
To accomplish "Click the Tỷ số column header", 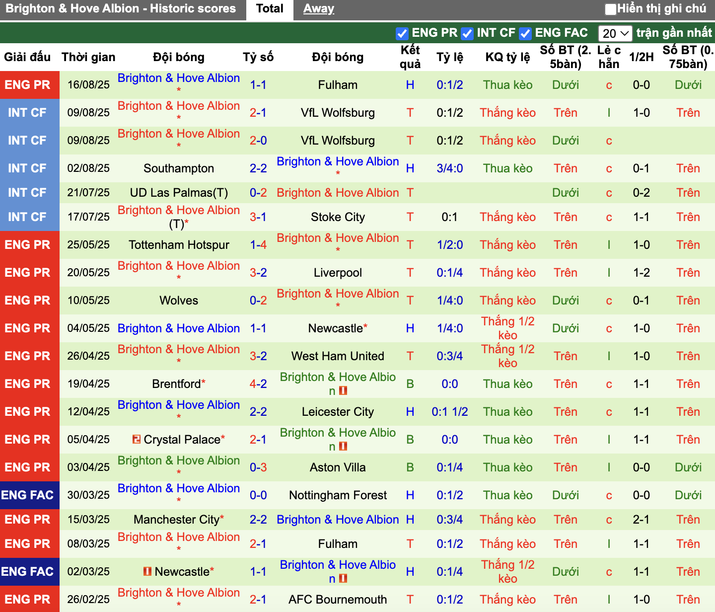I will 258,57.
